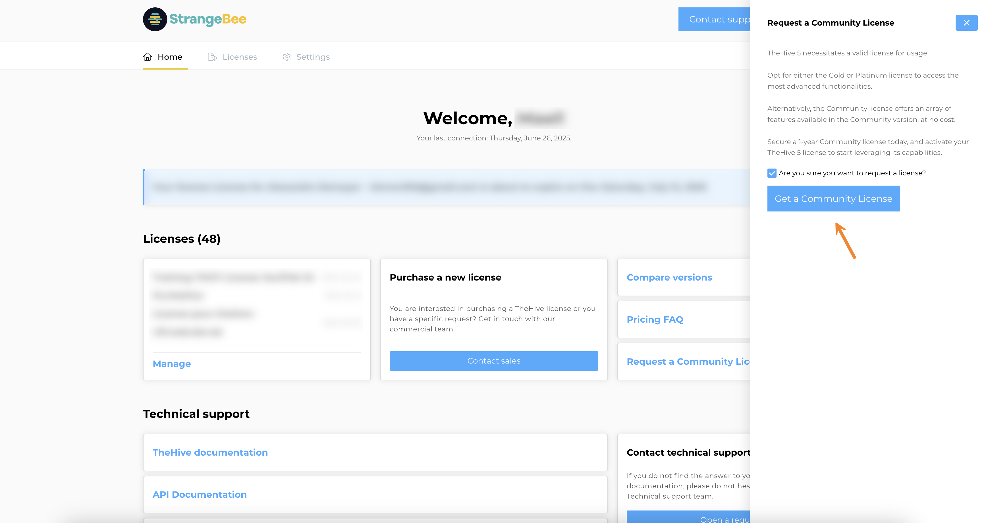Click the blurred license expiry notification banner
Screen dimensions: 988x523
447,187
